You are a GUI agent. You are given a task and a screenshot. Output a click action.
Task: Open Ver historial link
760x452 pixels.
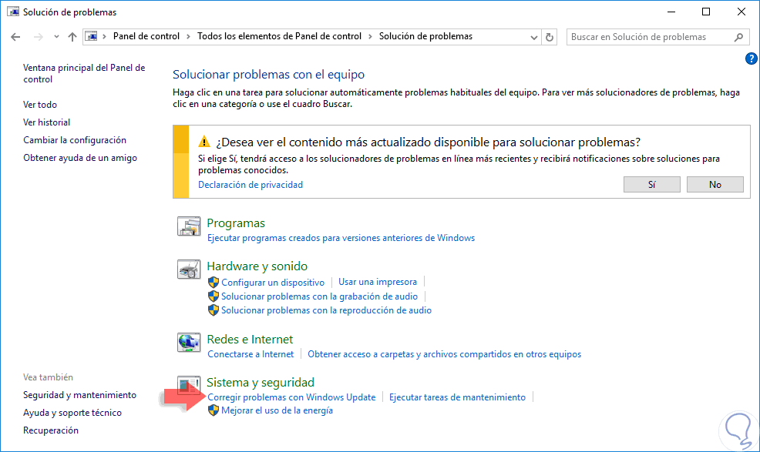click(46, 122)
